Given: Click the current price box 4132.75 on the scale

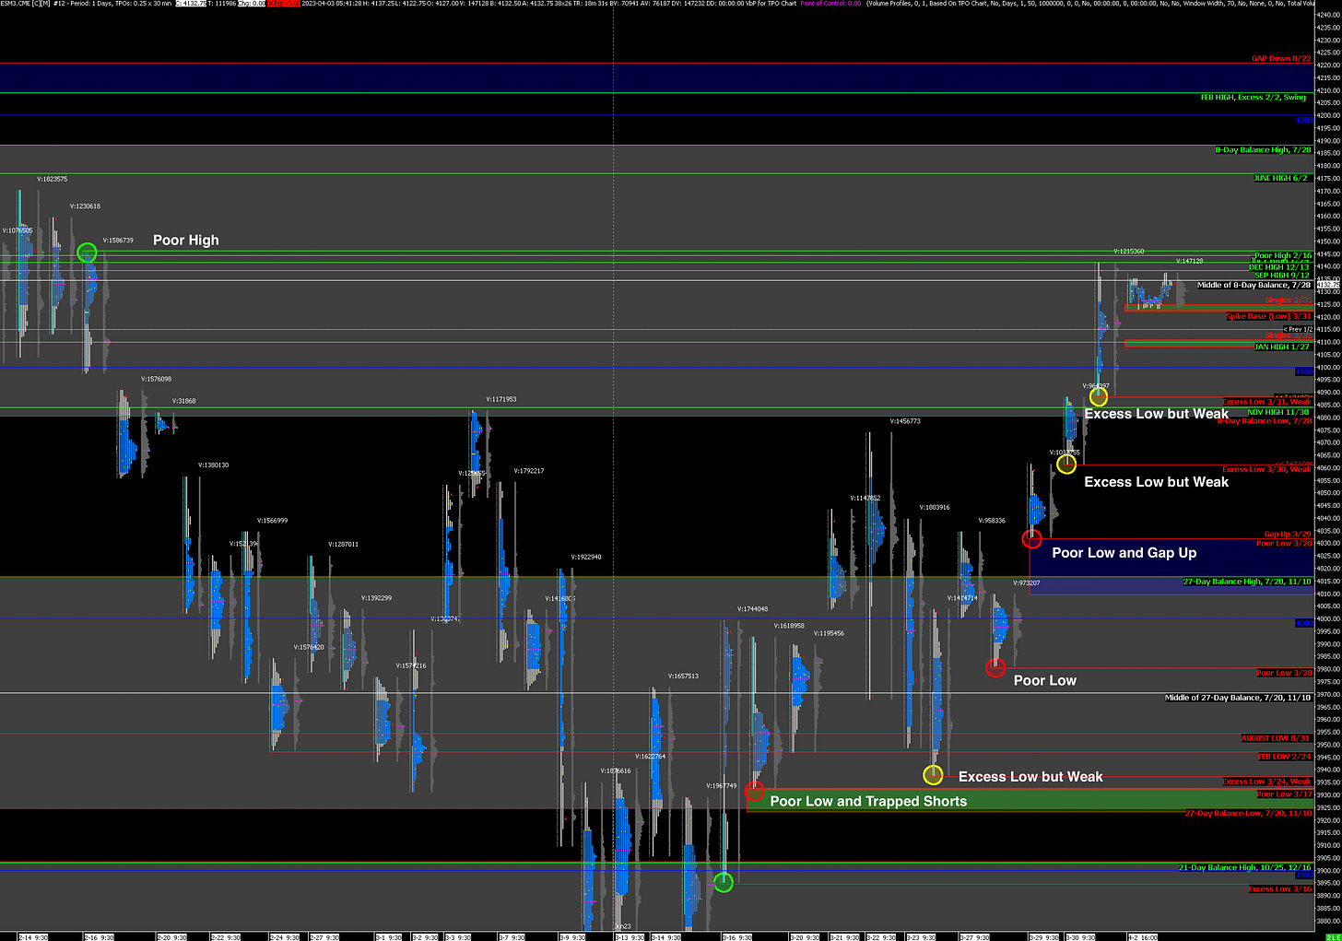Looking at the screenshot, I should pyautogui.click(x=1328, y=285).
